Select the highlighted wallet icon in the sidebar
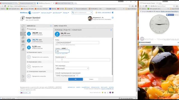The height and width of the screenshot is (100, 179). 23,34
